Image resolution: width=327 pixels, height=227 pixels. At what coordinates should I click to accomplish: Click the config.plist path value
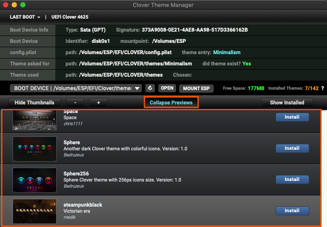125,52
